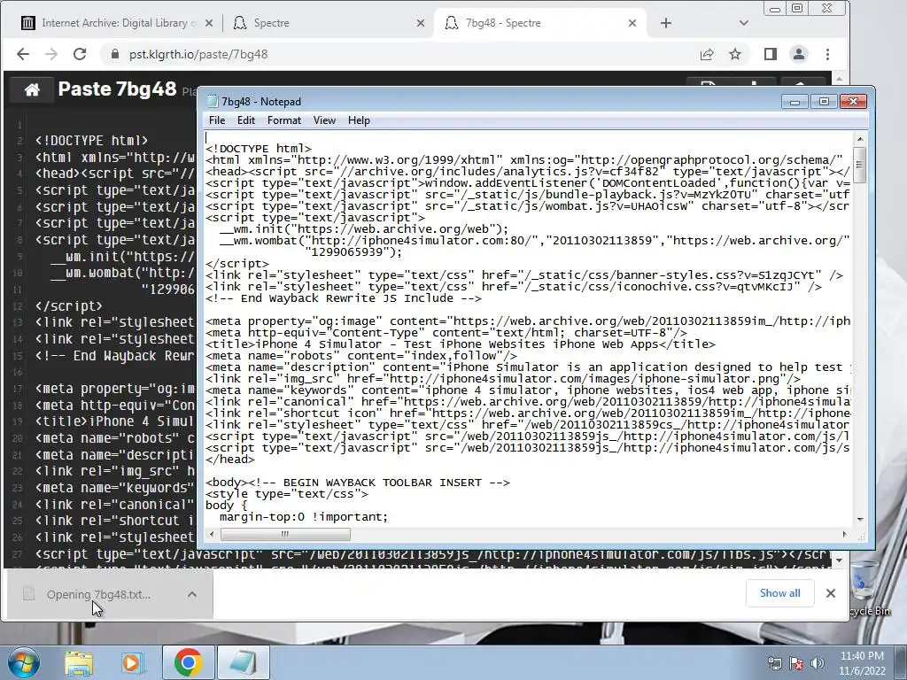Click Notepad vertical scrollbar up arrow
This screenshot has width=907, height=680.
coord(859,139)
